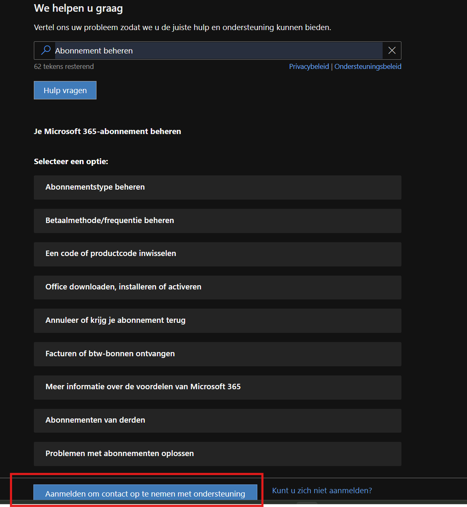Click 'Selecteer een optie:' label

coord(71,161)
